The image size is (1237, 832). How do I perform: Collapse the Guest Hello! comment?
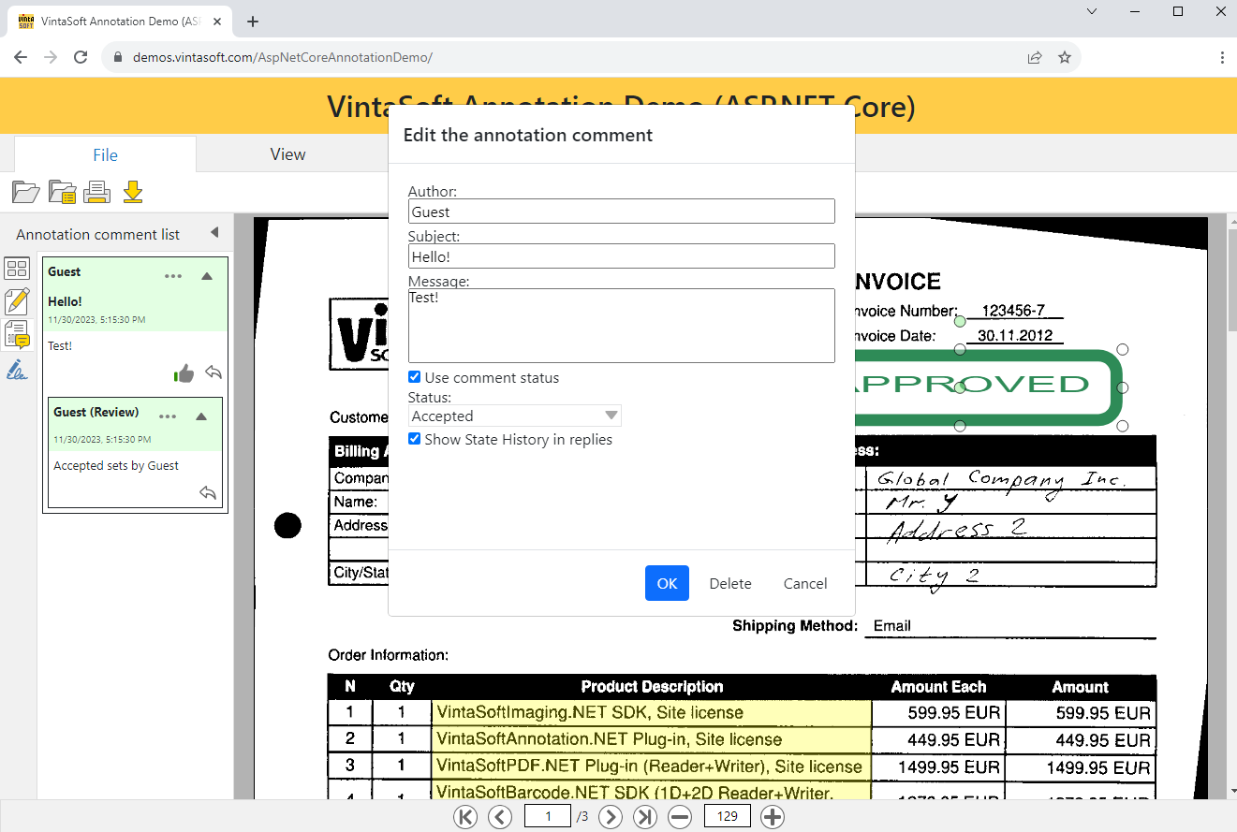click(x=207, y=276)
